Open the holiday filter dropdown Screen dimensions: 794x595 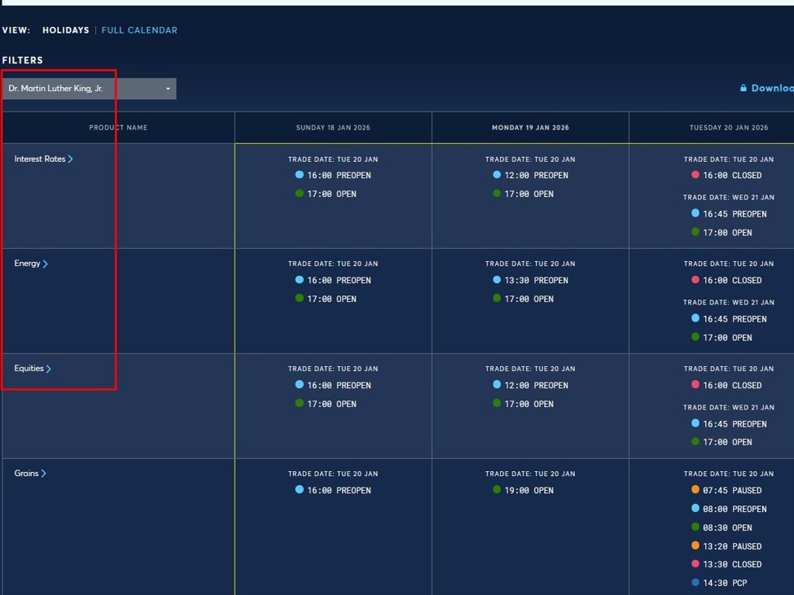pos(169,88)
